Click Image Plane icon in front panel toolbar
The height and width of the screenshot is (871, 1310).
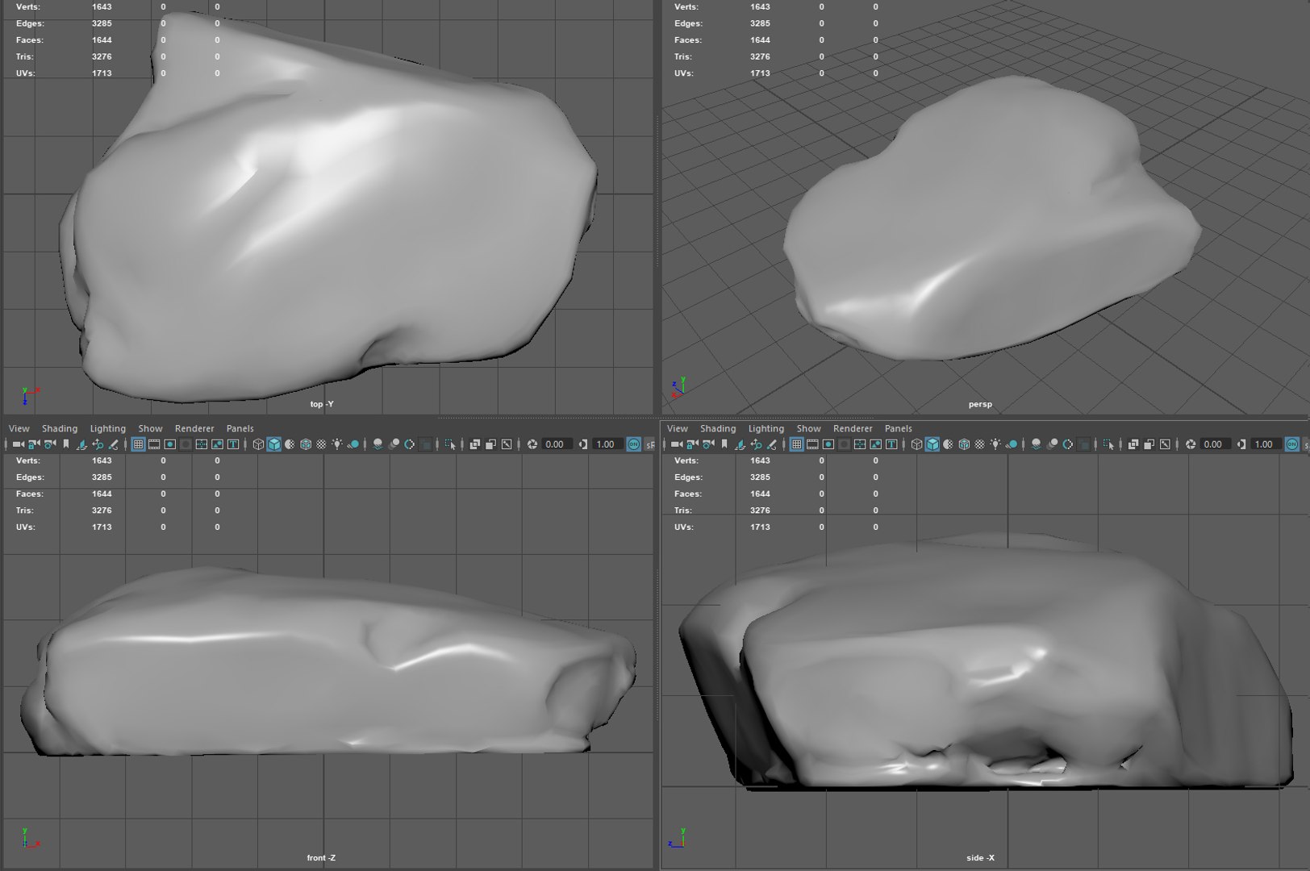point(81,444)
